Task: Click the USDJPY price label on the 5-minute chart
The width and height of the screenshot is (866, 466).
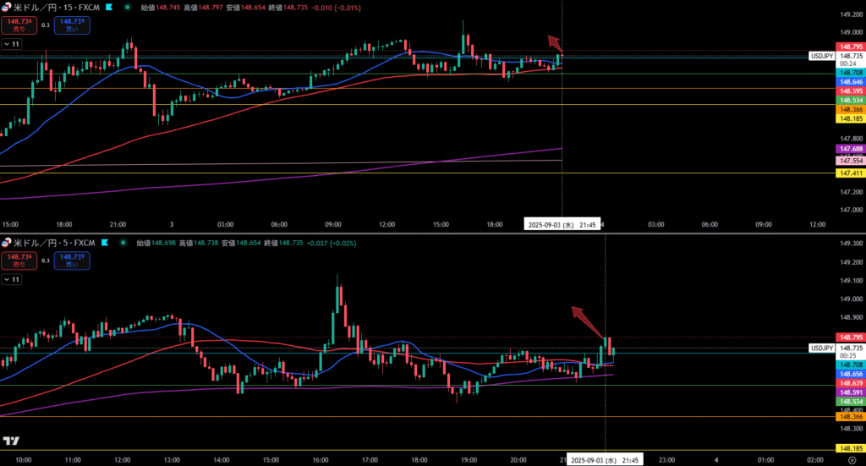Action: pyautogui.click(x=821, y=348)
